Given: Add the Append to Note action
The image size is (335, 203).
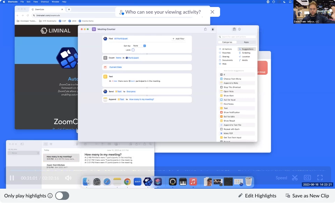Looking at the screenshot, I should pyautogui.click(x=237, y=83).
